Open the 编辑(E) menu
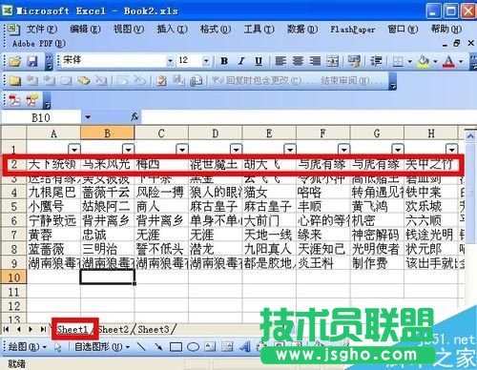477x370 pixels. pos(85,30)
